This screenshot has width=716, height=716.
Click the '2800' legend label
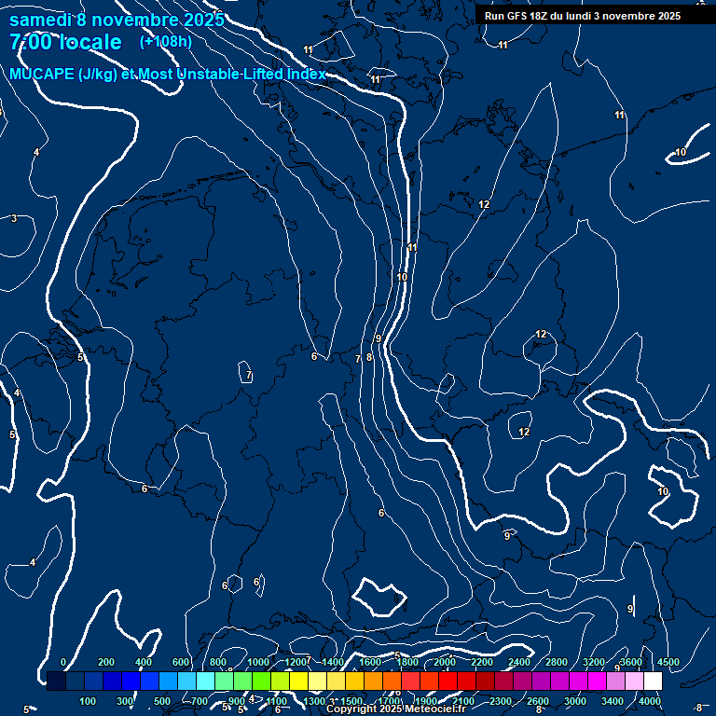click(x=557, y=662)
